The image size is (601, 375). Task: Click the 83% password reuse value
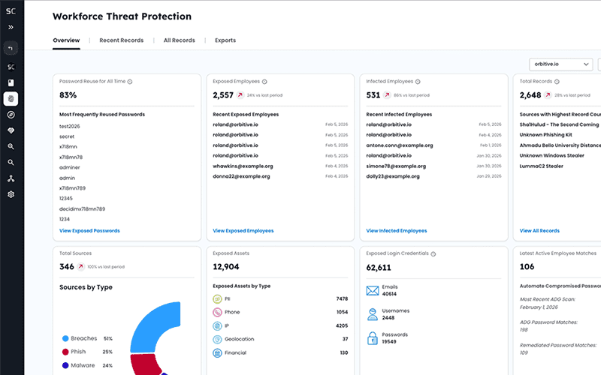pos(68,95)
